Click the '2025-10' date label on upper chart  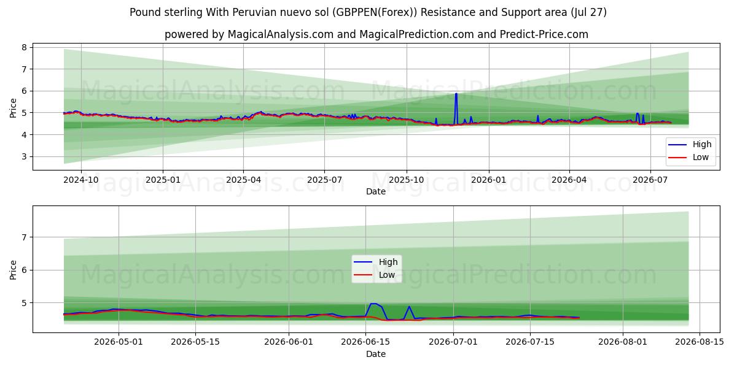(x=407, y=180)
